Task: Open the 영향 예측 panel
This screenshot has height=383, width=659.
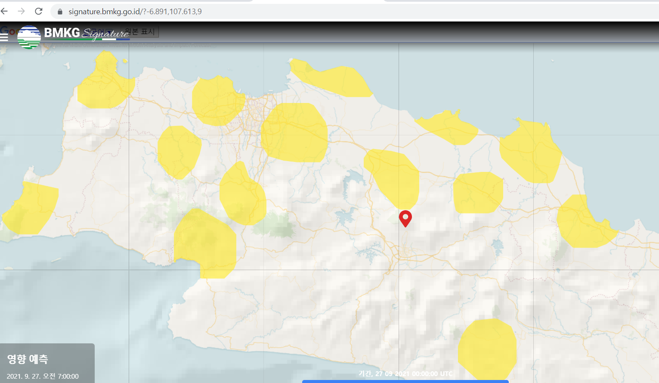Action: click(28, 359)
